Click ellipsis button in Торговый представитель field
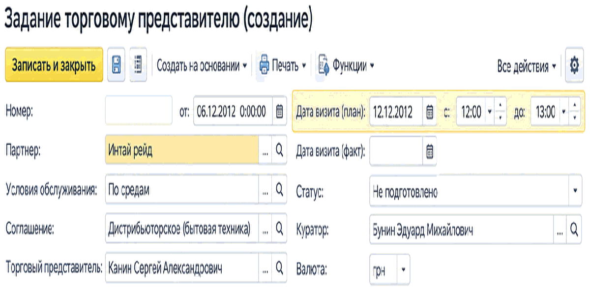Viewport: 590px width, 290px height. (x=265, y=268)
